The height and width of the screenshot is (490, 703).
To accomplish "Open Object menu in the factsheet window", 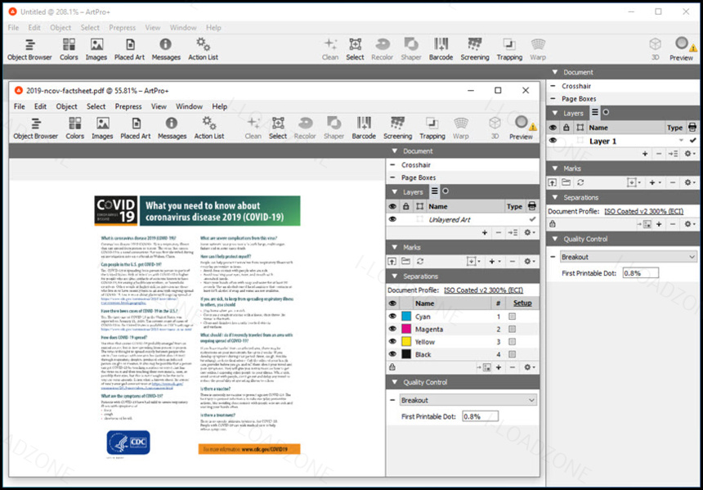I will (66, 106).
